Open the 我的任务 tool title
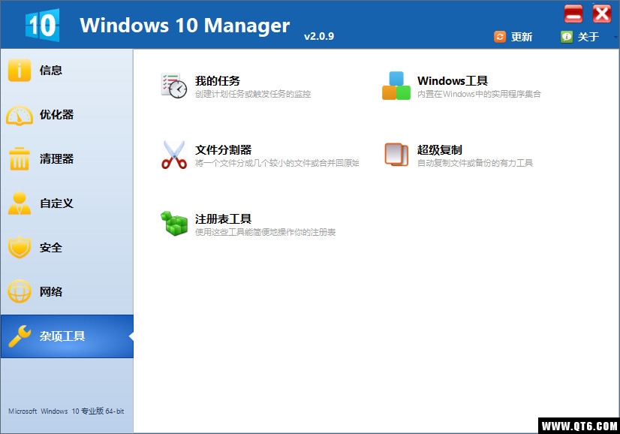This screenshot has height=434, width=620. click(x=218, y=80)
